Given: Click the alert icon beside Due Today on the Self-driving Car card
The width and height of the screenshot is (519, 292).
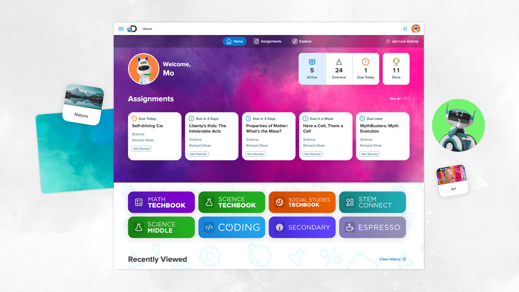Looking at the screenshot, I should pos(135,119).
